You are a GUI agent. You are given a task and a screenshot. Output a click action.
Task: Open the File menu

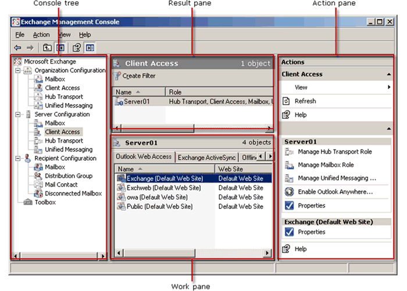[x=20, y=34]
